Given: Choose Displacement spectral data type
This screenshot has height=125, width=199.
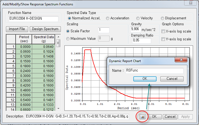Looking at the screenshot, I should (163, 18).
